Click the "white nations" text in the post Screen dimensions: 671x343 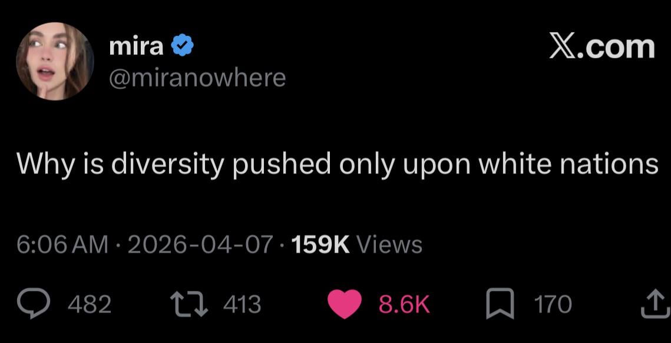(x=567, y=164)
